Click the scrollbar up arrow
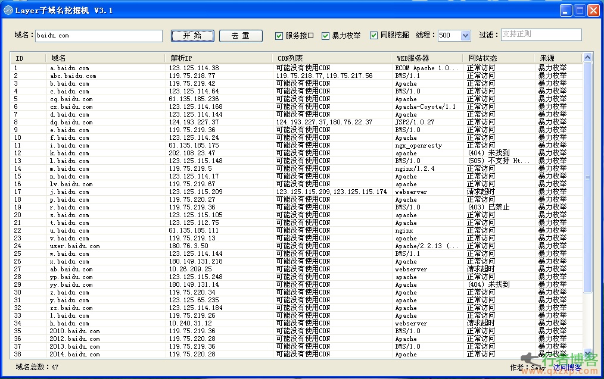 pos(587,58)
